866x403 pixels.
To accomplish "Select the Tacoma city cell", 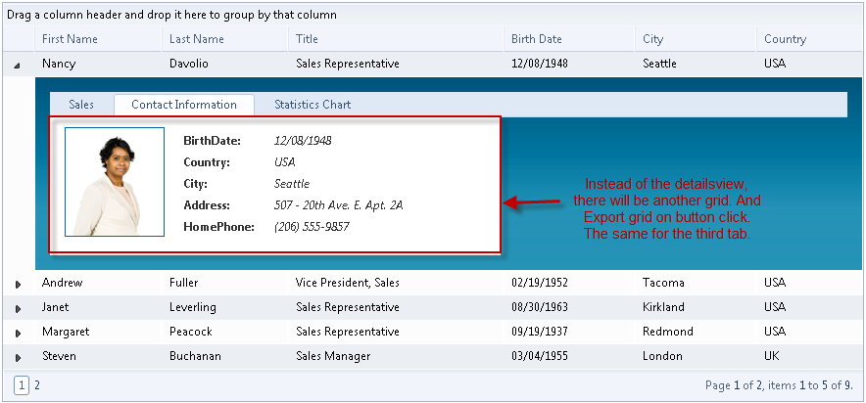I will [x=665, y=283].
